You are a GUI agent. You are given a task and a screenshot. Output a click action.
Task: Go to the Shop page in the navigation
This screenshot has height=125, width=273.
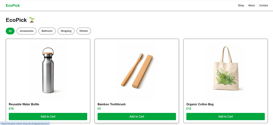(x=241, y=6)
